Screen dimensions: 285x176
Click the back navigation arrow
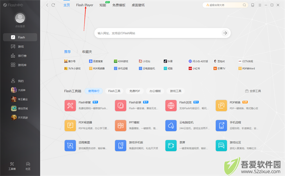point(47,5)
